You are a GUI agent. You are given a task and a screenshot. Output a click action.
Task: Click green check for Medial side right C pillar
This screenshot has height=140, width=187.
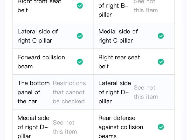pyautogui.click(x=161, y=36)
